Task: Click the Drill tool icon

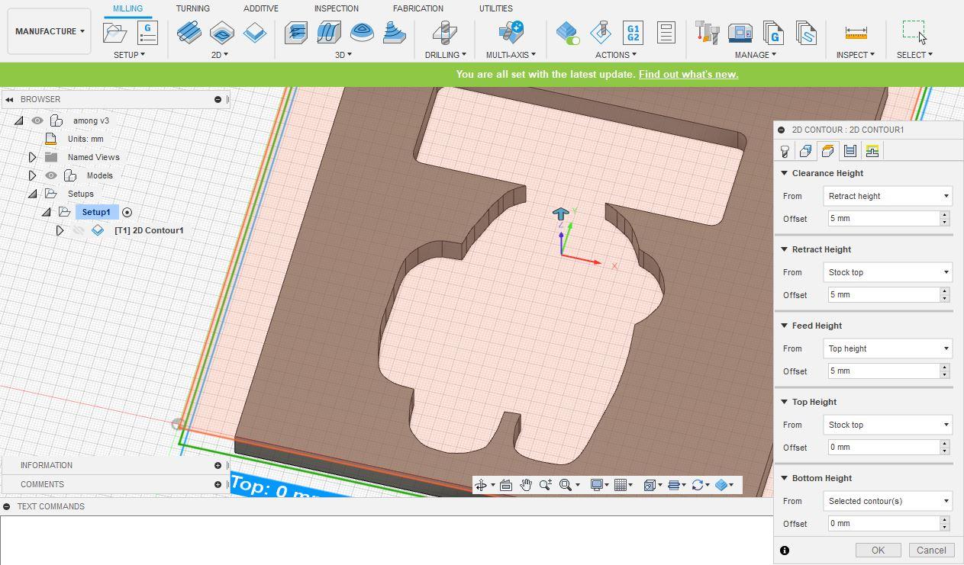Action: tap(444, 32)
